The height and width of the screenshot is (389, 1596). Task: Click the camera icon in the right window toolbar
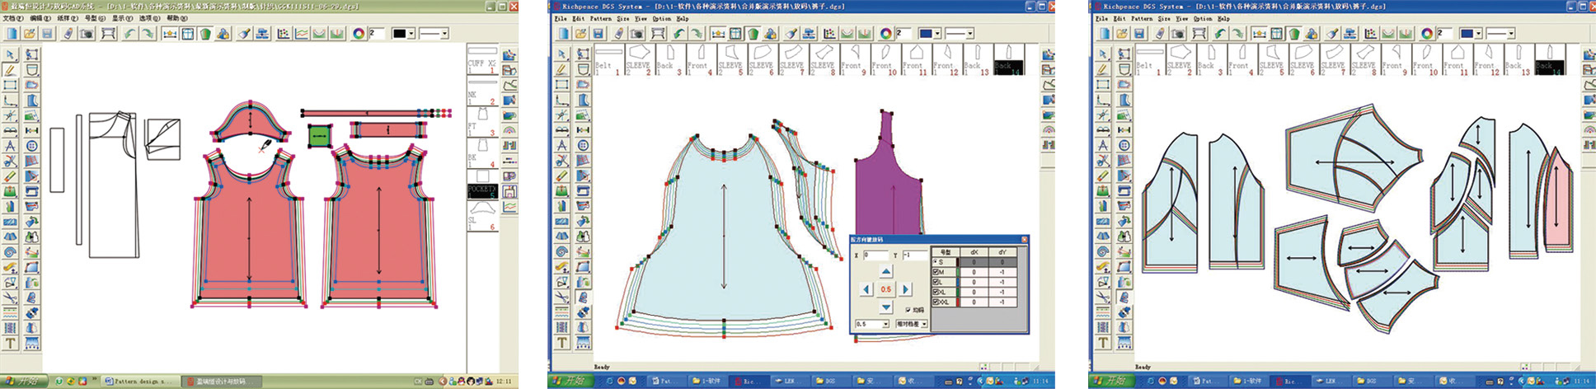(1178, 34)
